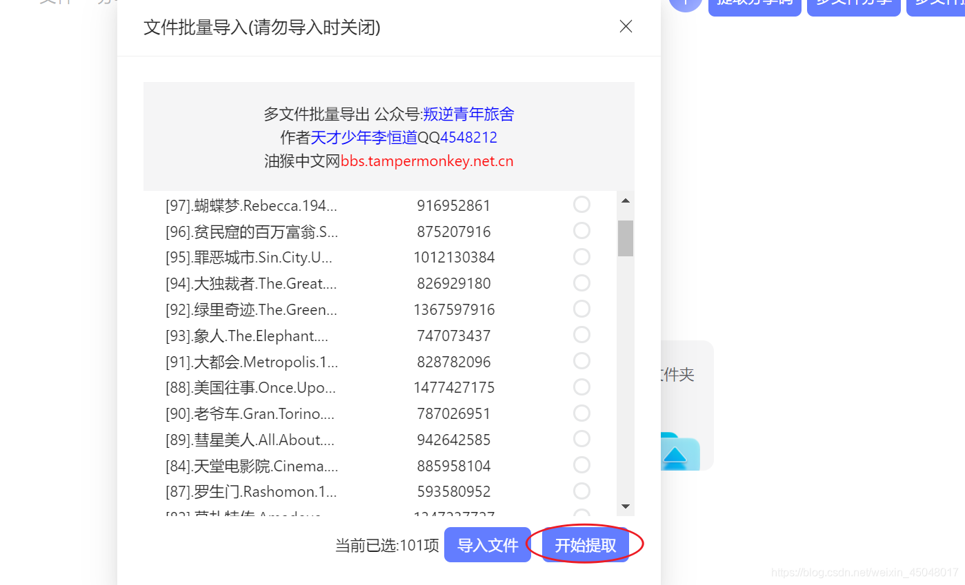The height and width of the screenshot is (585, 965).
Task: Click the file size value 916952861
Action: 454,205
